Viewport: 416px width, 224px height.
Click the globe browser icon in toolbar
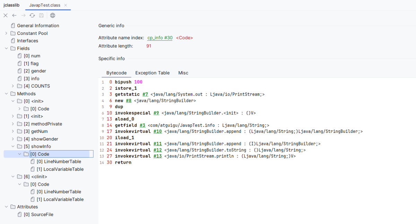[53, 16]
